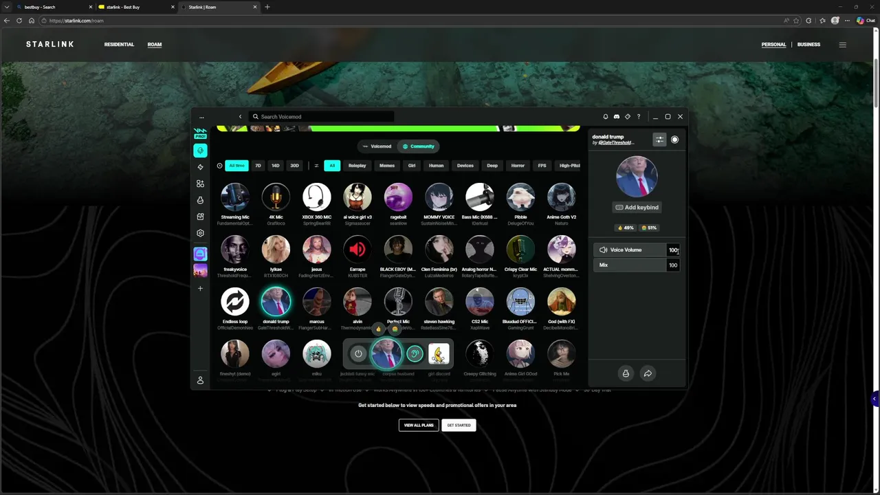Filter voices by Memes category
The height and width of the screenshot is (495, 880).
387,166
